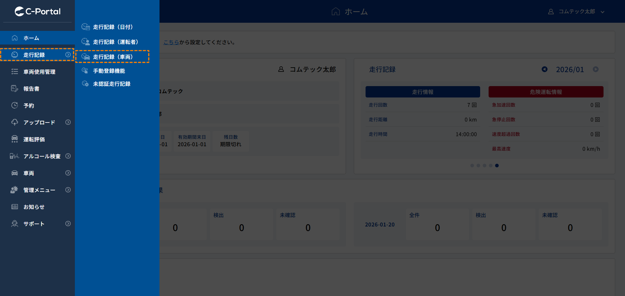
Task: Open 走行記録（日付） menu item
Action: (x=113, y=27)
